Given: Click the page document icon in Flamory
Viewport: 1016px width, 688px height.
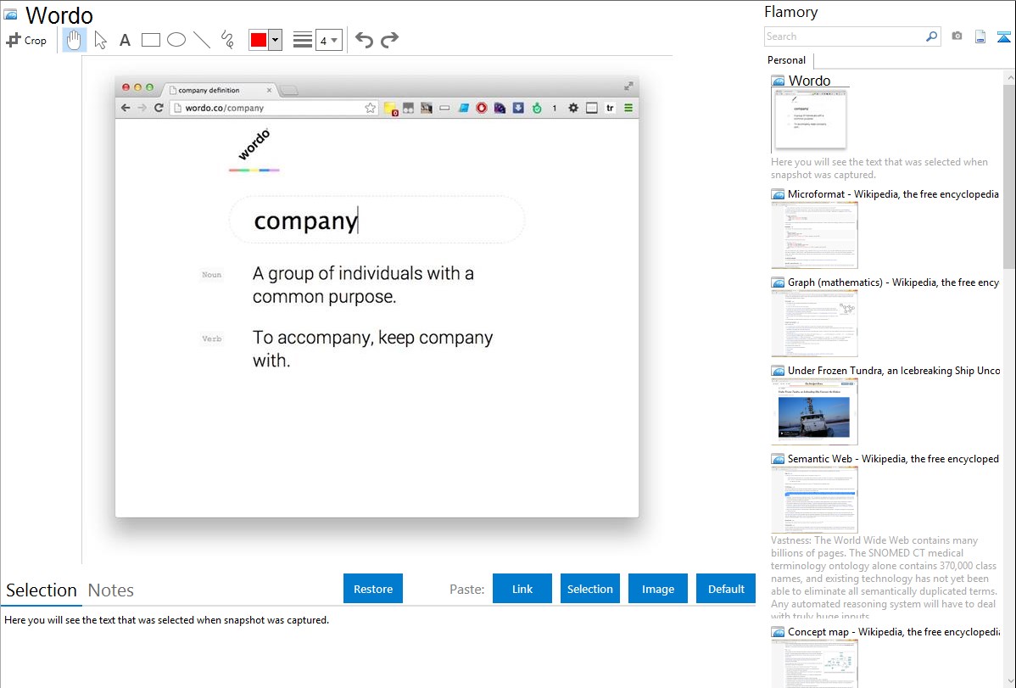Looking at the screenshot, I should point(980,36).
